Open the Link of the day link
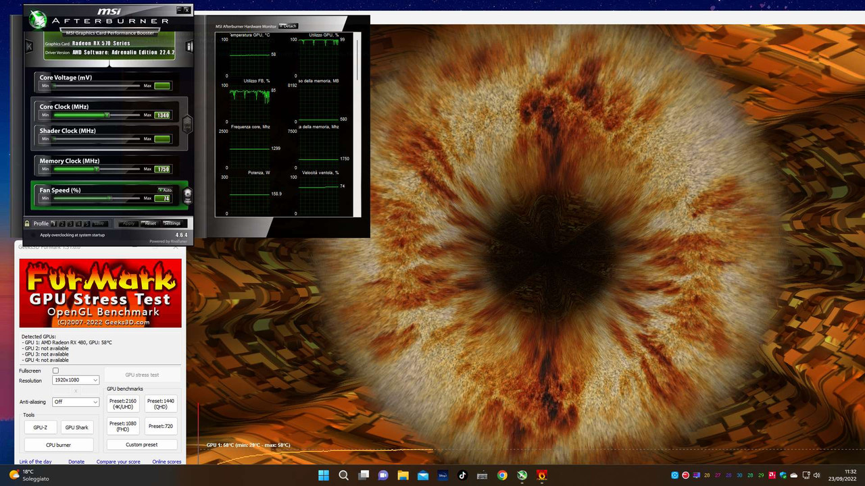 [35, 462]
